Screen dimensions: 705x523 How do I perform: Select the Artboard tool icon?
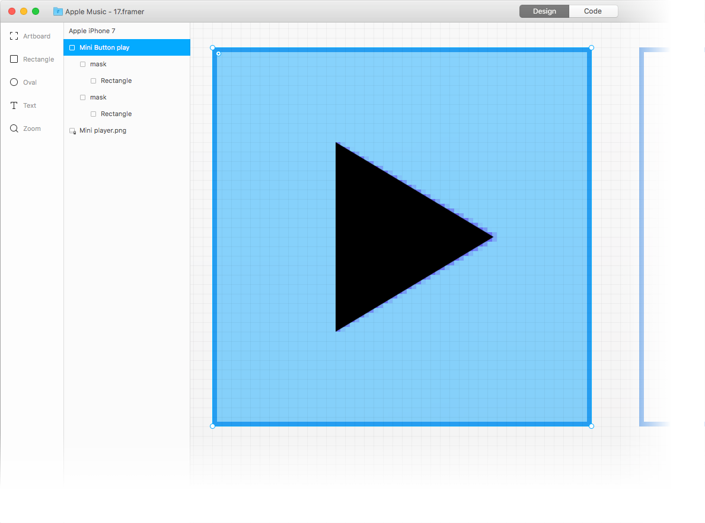pos(14,36)
